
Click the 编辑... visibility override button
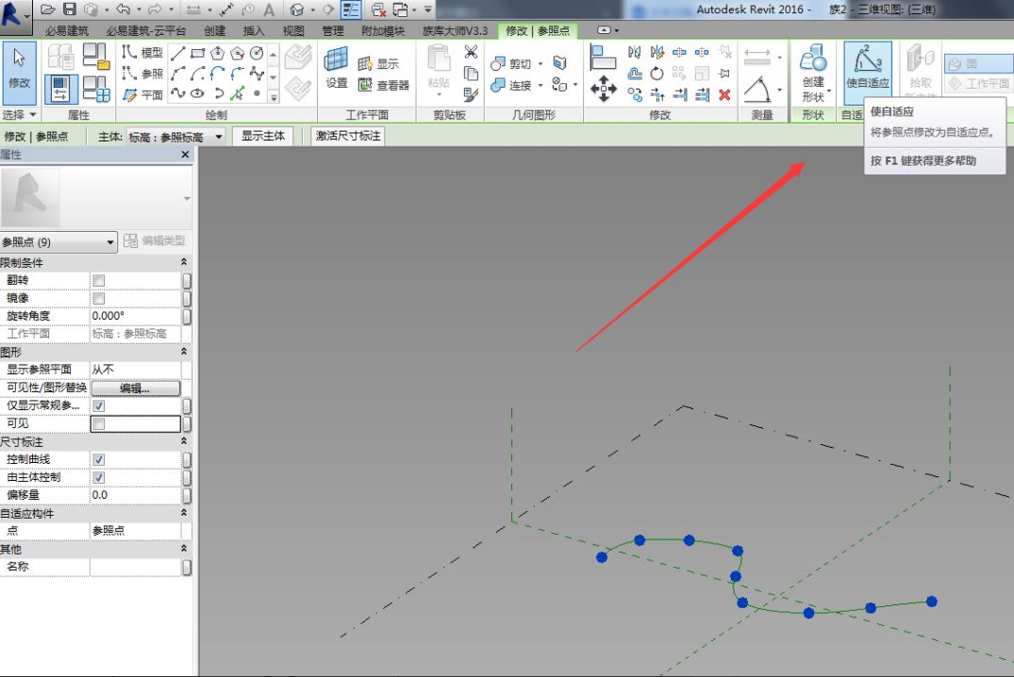[135, 388]
